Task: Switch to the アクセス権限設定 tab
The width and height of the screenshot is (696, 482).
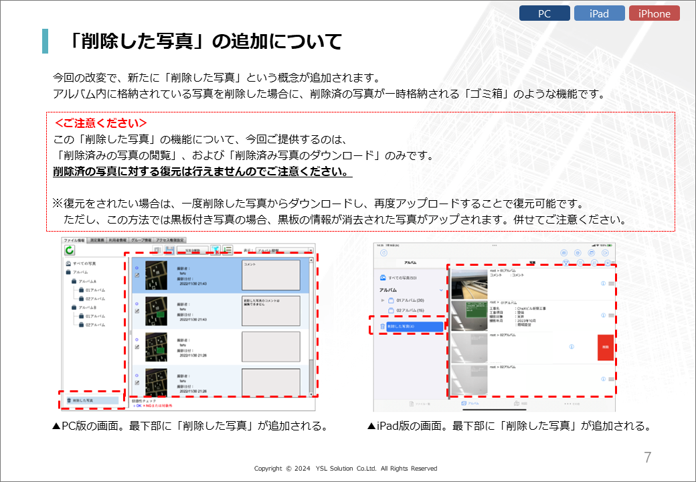Action: 170,240
